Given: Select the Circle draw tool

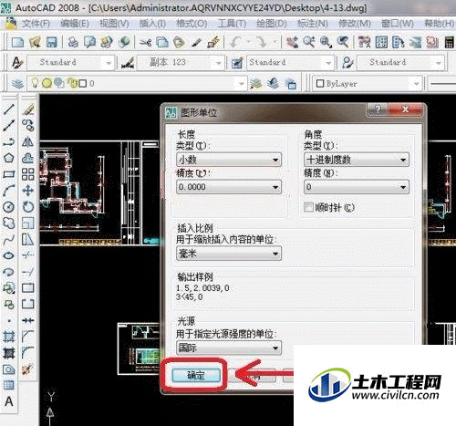Looking at the screenshot, I should [9, 207].
